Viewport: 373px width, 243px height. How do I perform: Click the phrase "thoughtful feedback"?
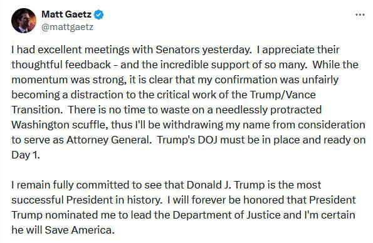point(61,65)
